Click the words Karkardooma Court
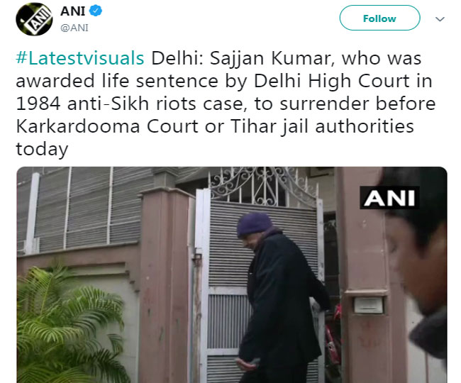 pyautogui.click(x=107, y=126)
